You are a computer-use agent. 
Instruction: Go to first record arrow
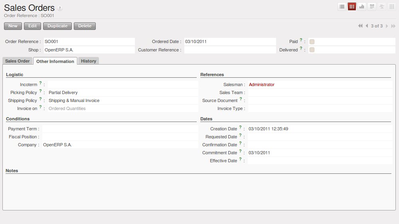[360, 26]
